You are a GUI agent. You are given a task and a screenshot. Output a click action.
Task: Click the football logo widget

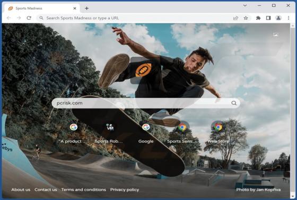(x=143, y=70)
